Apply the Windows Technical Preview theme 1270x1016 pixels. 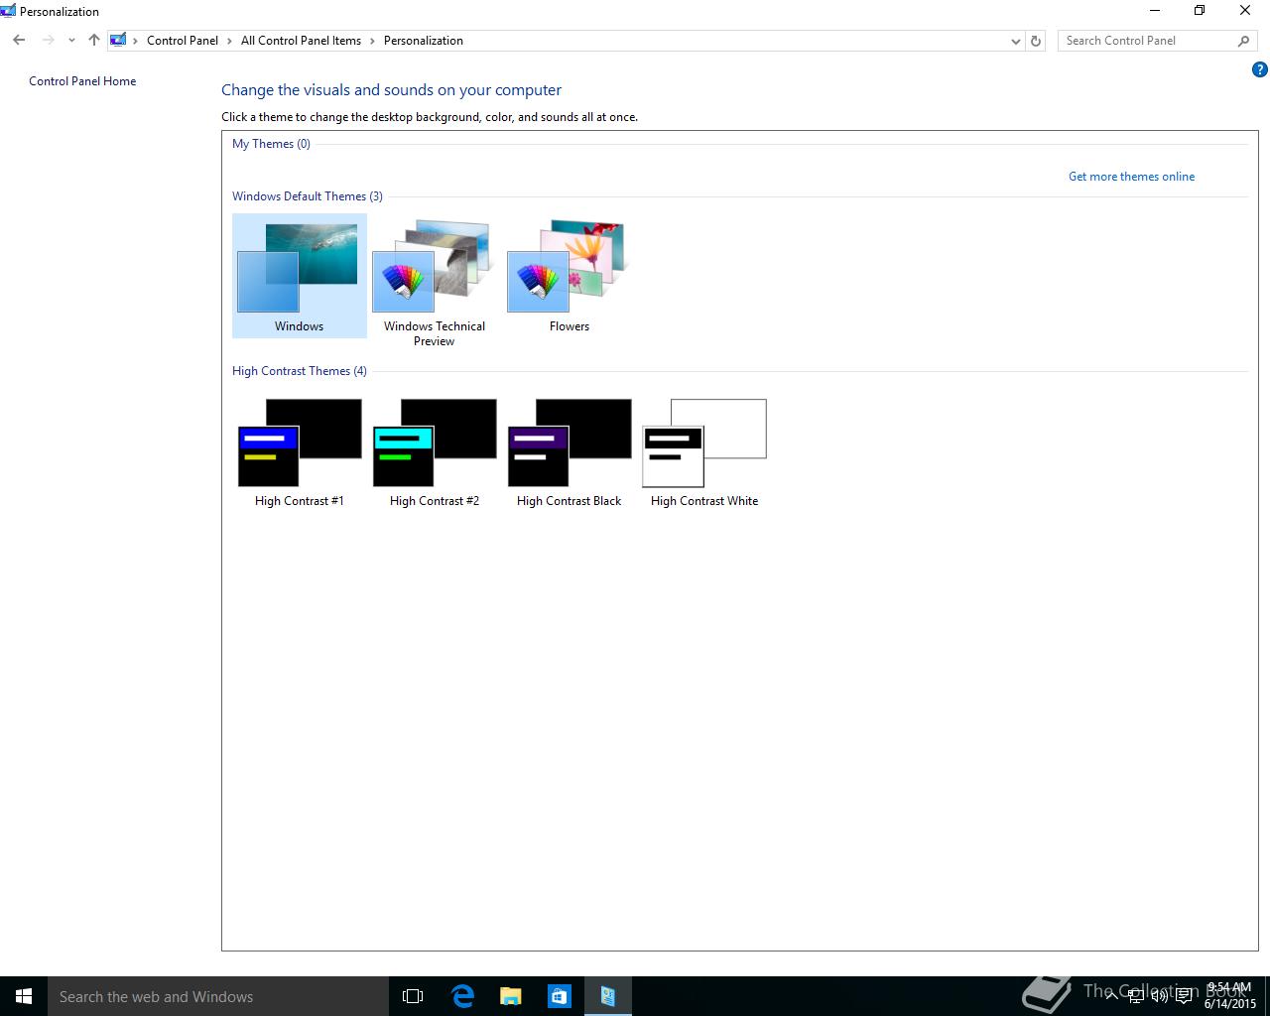point(434,283)
